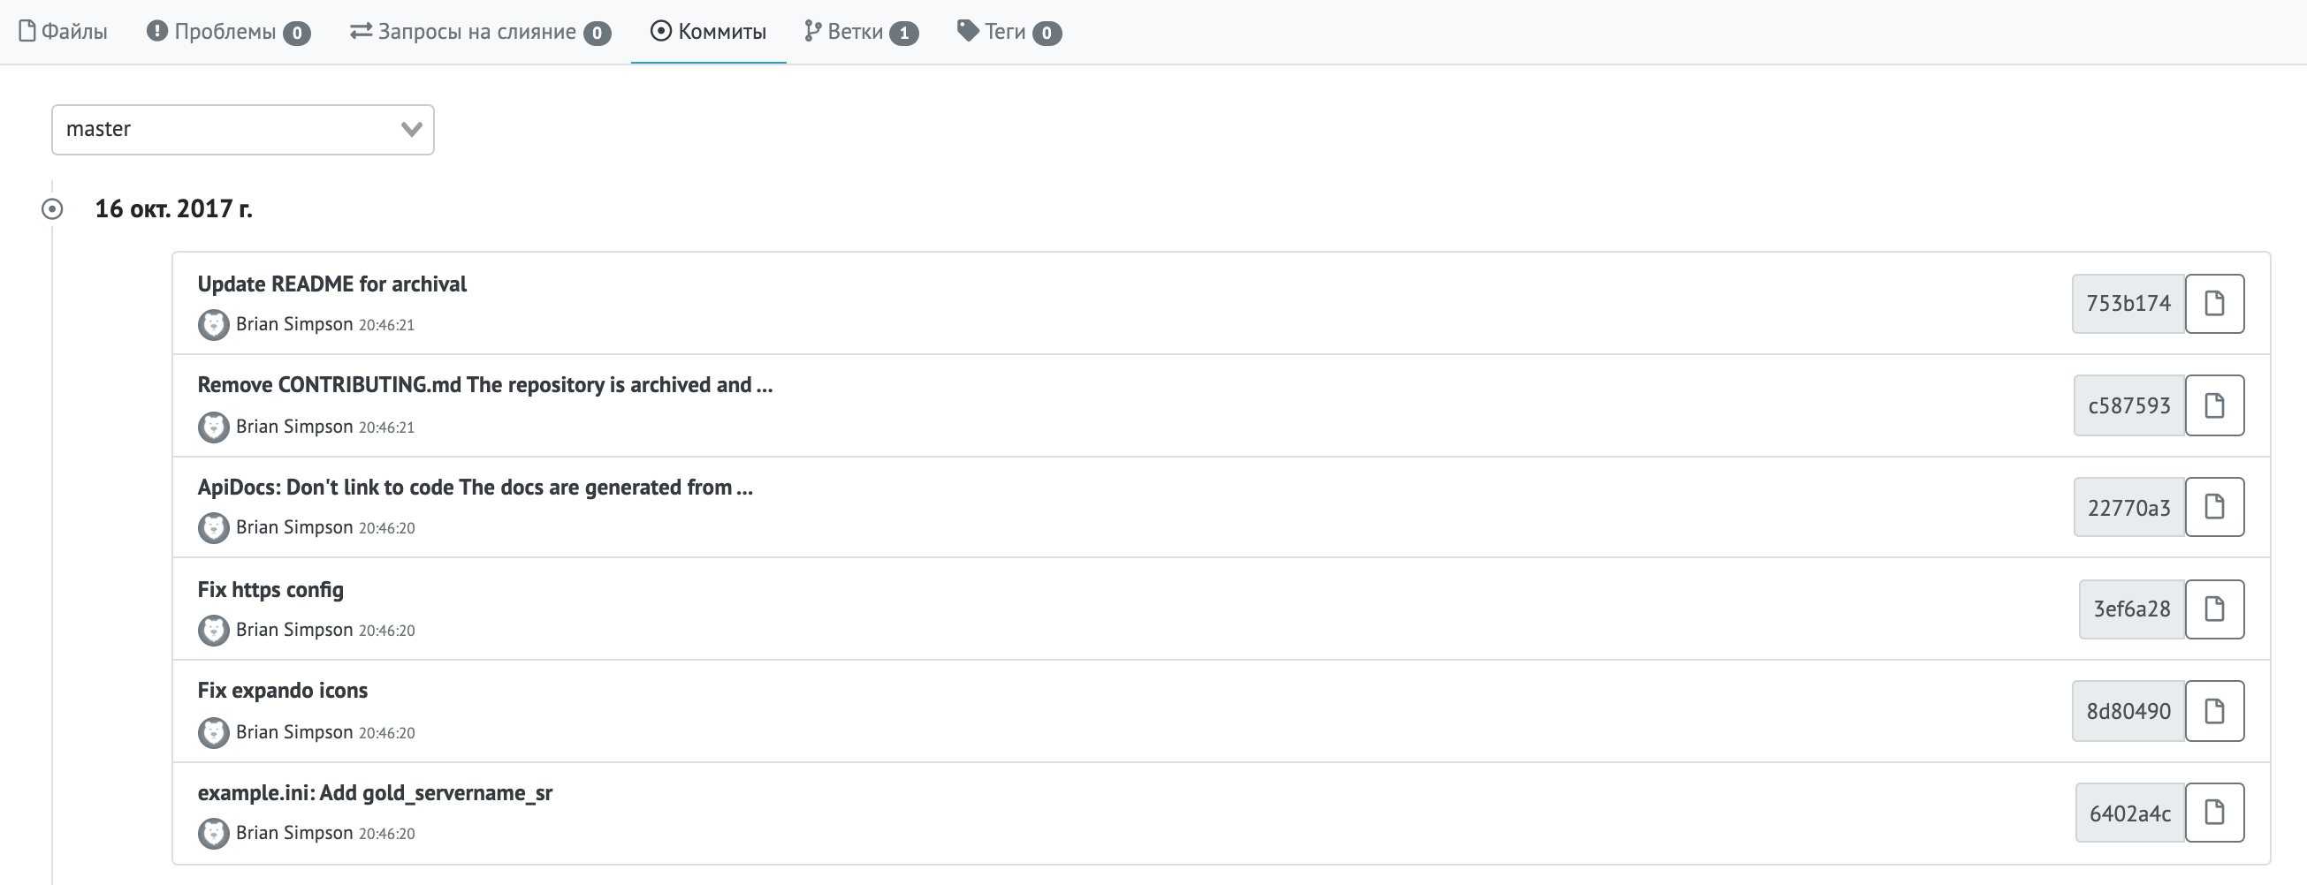Screen dimensions: 2307x885
Task: Click Brian Simpson avatar on https config commit
Action: [213, 630]
